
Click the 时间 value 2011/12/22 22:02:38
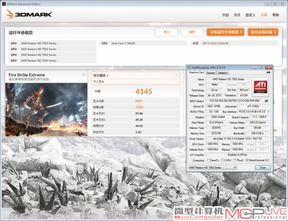tap(215, 43)
